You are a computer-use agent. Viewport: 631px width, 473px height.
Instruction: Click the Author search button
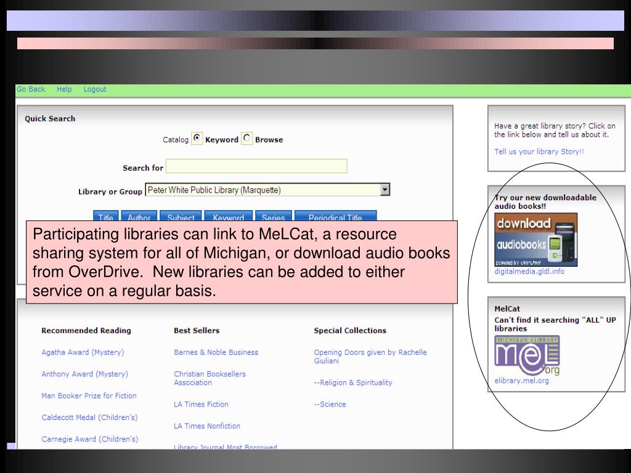click(x=139, y=216)
